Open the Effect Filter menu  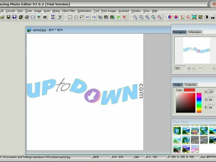69,11
